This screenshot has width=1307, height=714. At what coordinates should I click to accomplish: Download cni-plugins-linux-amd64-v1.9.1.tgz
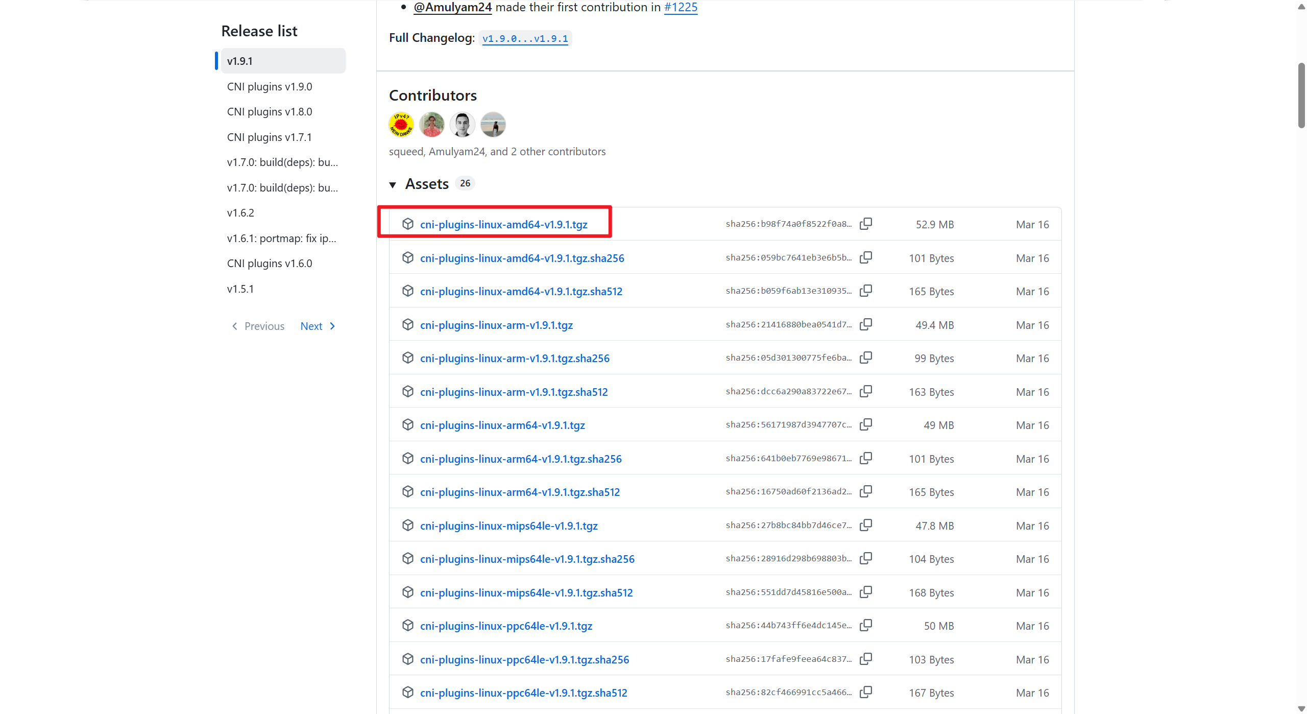coord(503,224)
